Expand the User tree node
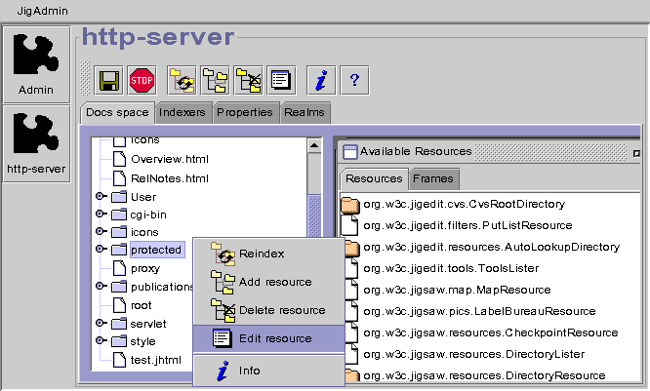The height and width of the screenshot is (391, 650). (101, 196)
